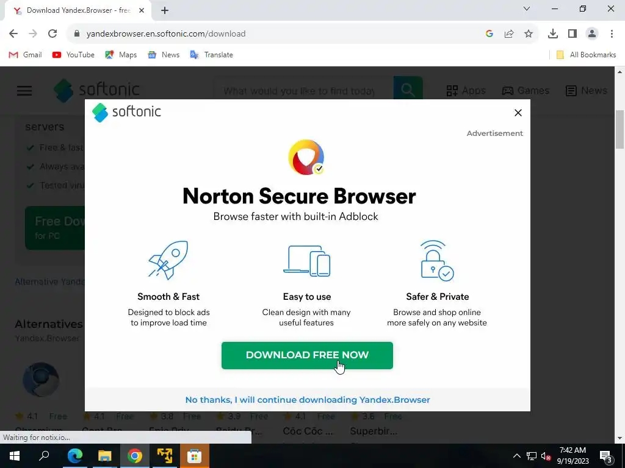Bookmark this page with star icon

click(x=529, y=34)
